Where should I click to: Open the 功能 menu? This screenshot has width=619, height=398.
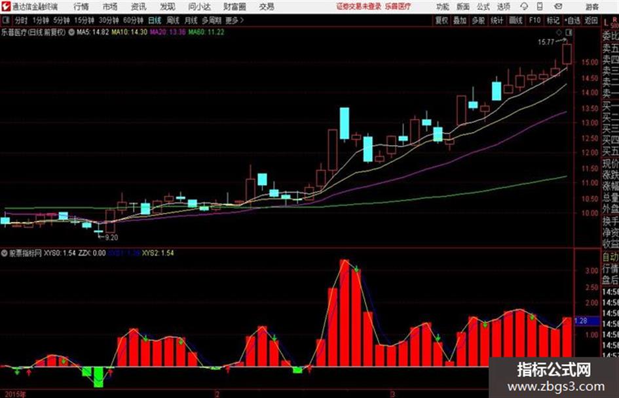pos(443,7)
